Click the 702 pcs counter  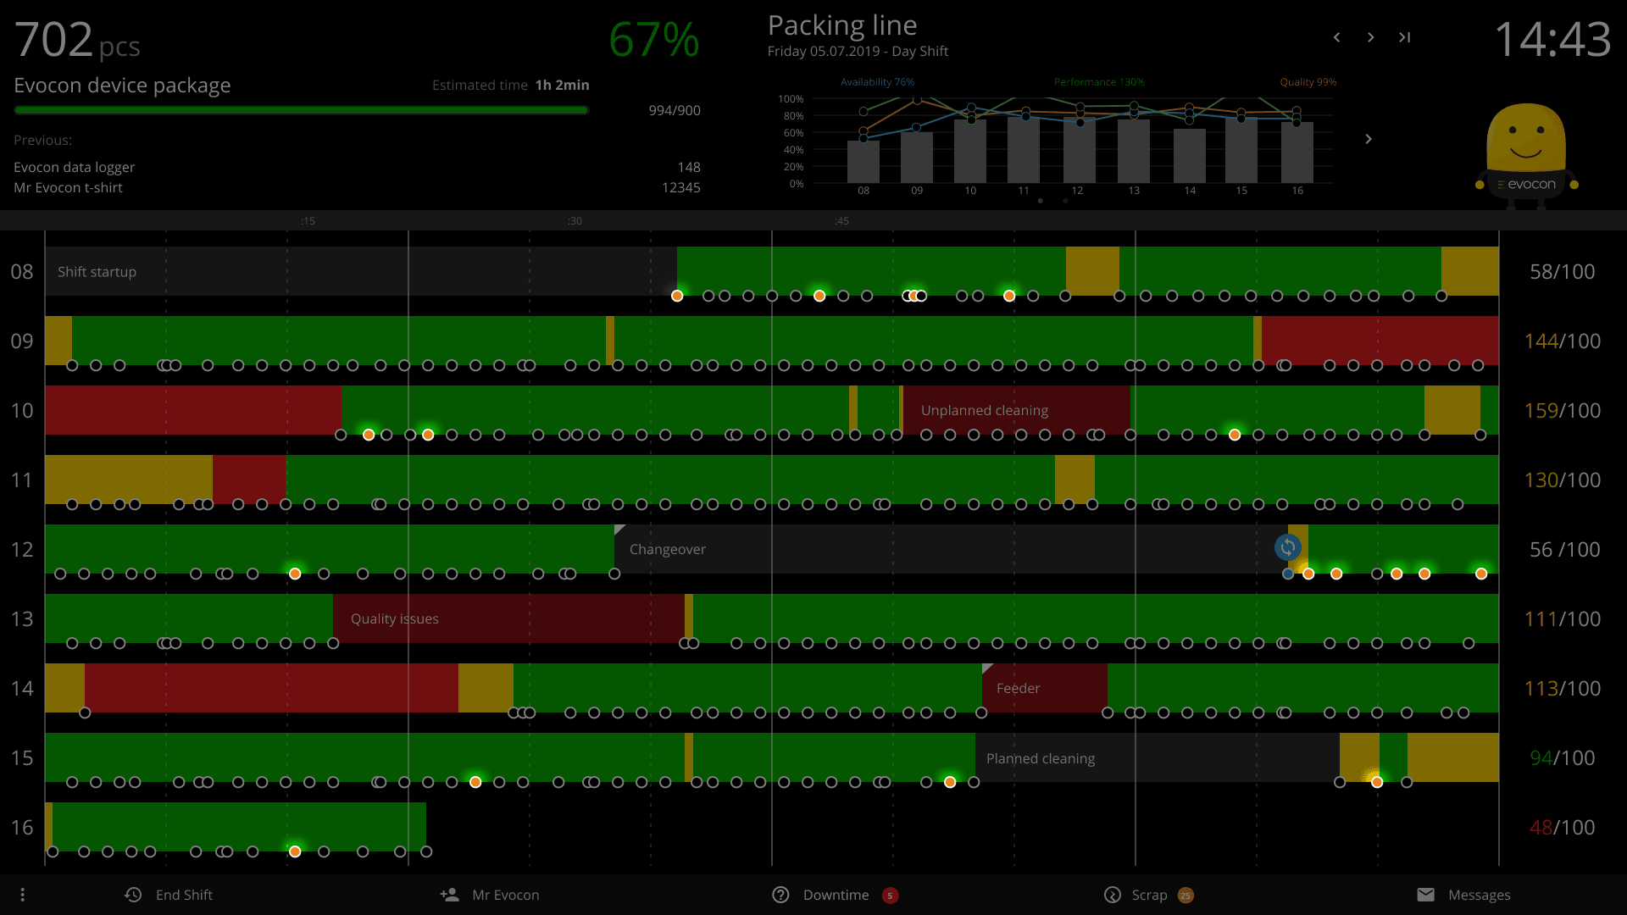[77, 39]
